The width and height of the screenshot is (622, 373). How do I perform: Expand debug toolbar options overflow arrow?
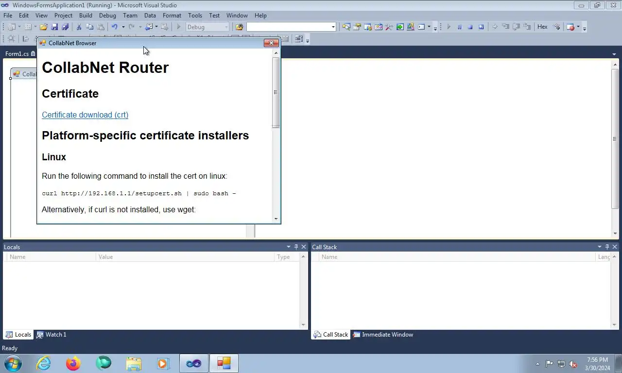click(x=585, y=28)
